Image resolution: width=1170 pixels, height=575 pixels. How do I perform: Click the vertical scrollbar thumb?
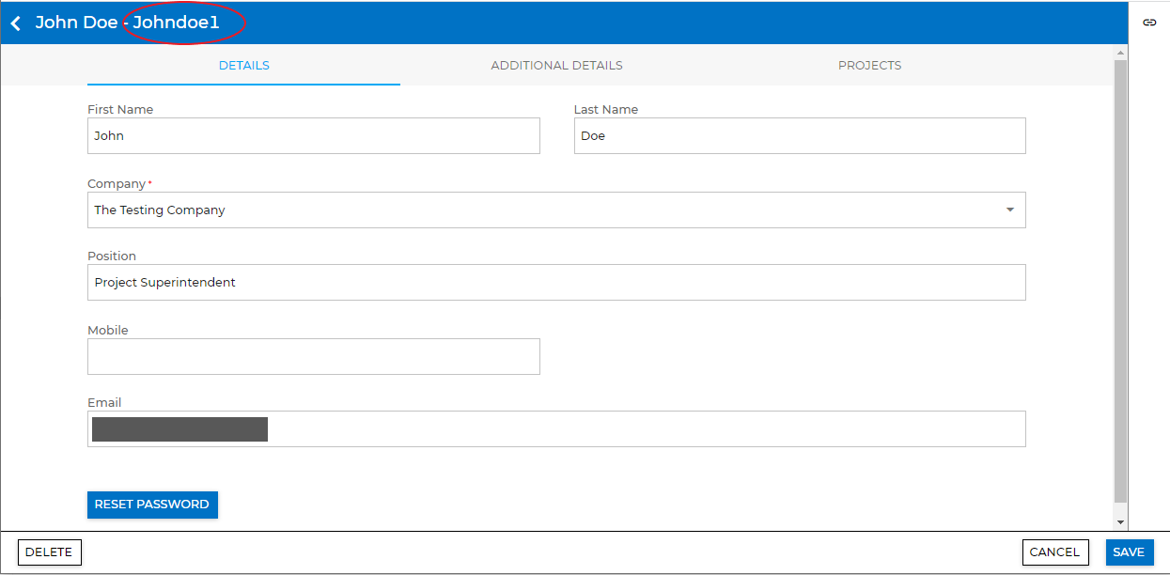point(1120,282)
